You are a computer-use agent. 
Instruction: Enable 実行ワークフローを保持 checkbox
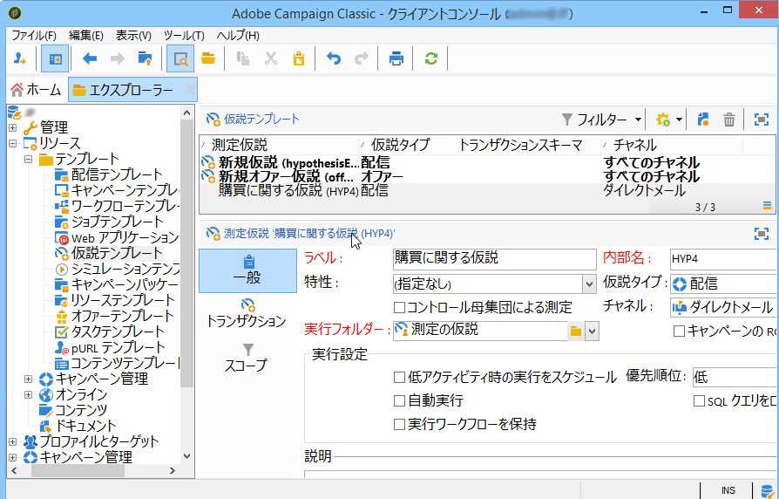399,424
